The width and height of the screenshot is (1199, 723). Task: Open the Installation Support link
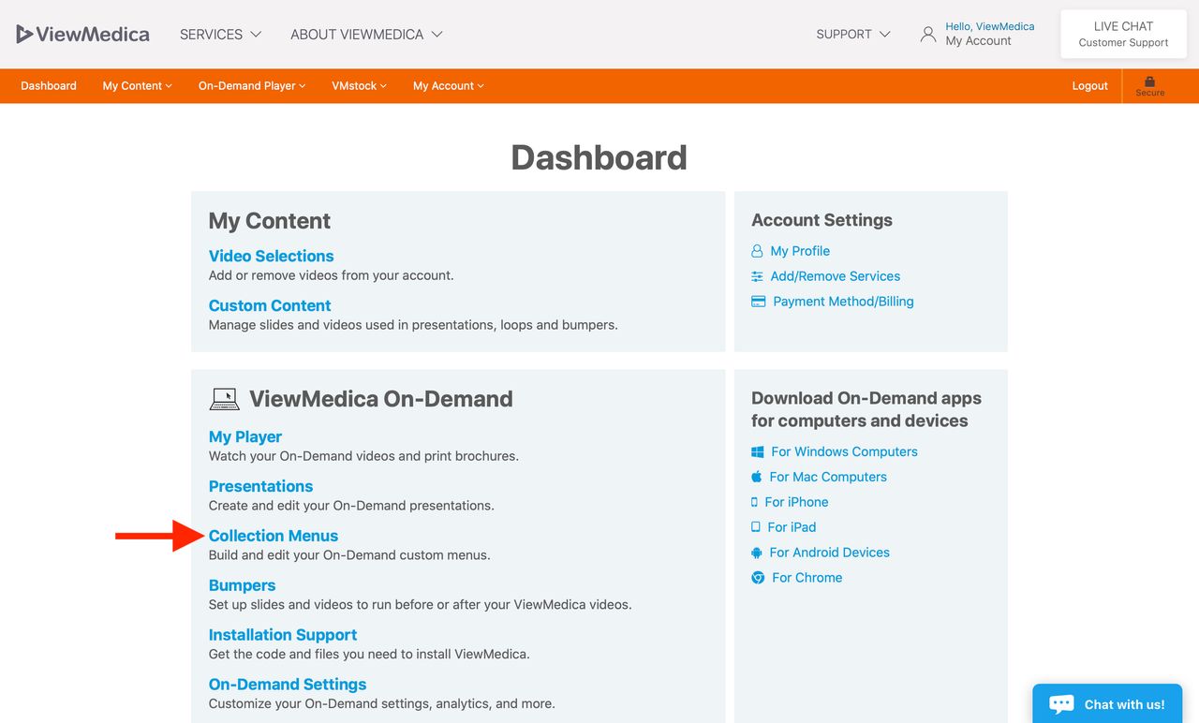click(283, 635)
